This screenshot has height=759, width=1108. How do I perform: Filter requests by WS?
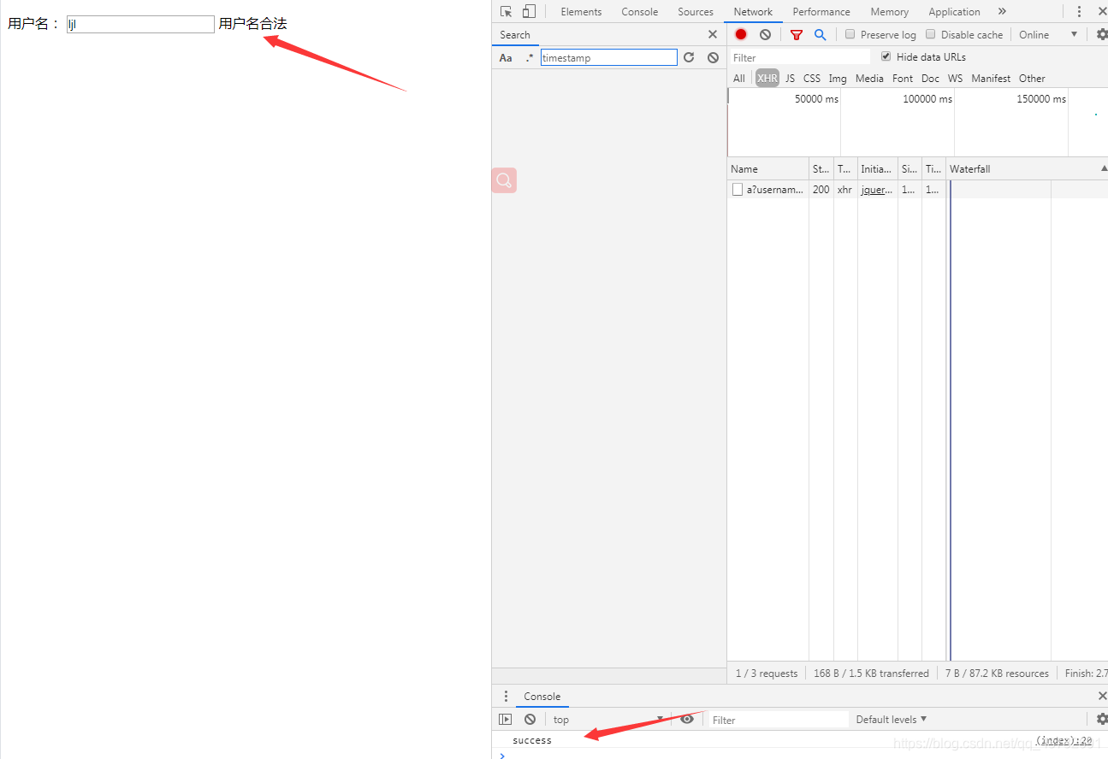[x=955, y=78]
